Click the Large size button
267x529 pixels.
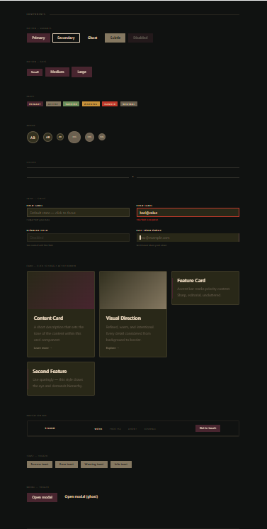pos(81,72)
